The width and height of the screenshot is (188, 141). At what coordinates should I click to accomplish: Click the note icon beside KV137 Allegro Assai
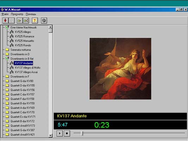(x=12, y=72)
